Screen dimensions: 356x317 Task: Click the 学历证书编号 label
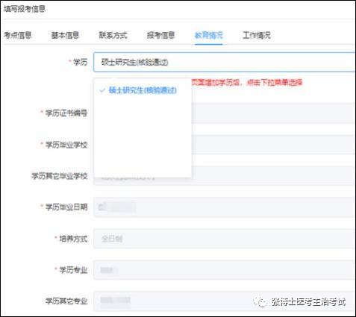(x=66, y=113)
